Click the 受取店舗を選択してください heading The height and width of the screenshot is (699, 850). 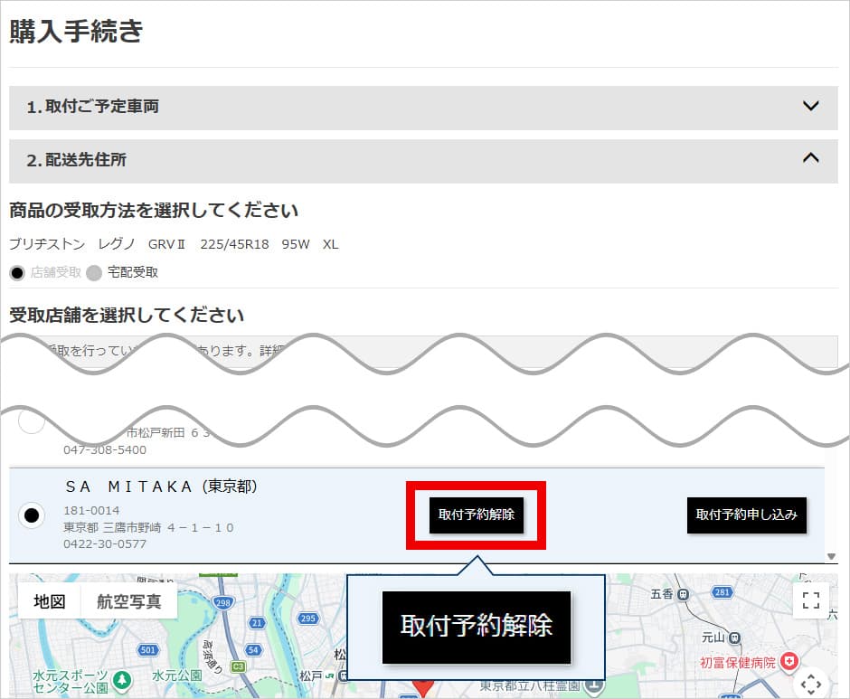(x=127, y=315)
